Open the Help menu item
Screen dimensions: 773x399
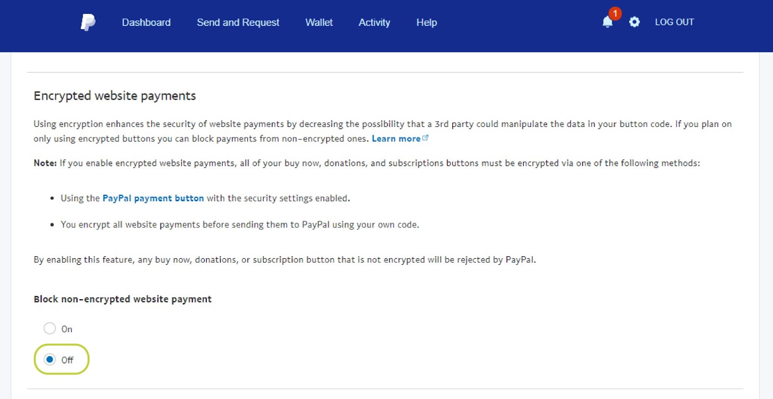click(427, 22)
